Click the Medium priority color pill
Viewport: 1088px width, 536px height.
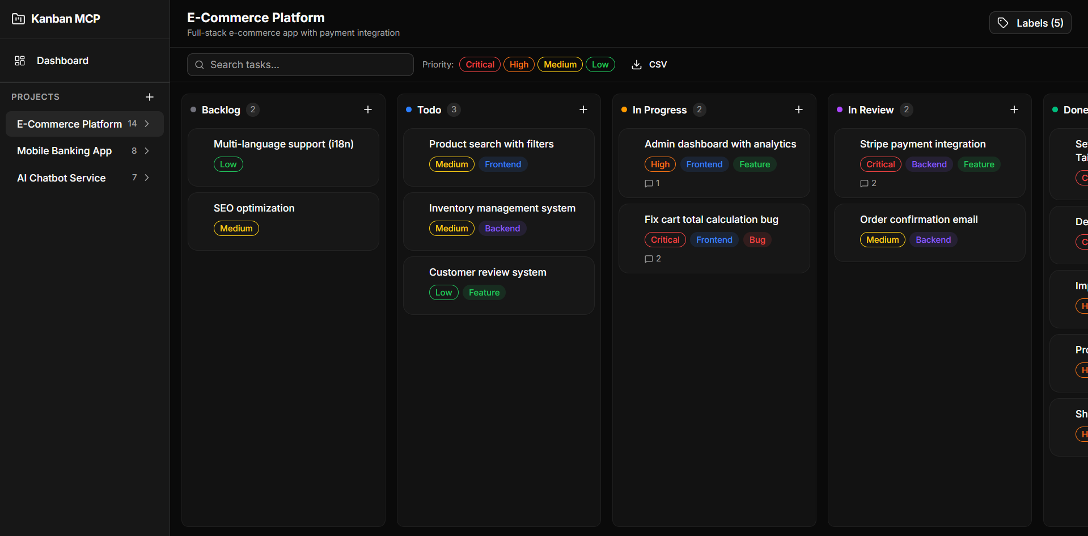tap(559, 64)
